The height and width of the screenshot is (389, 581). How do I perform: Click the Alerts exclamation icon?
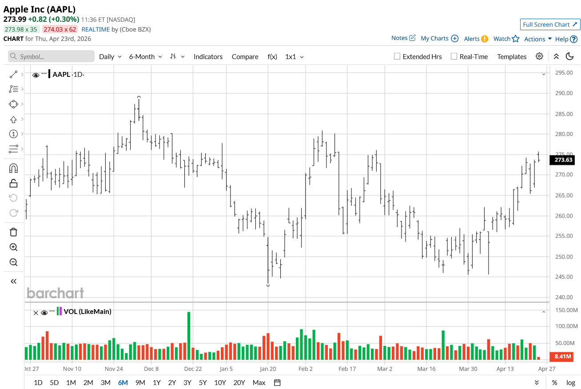[x=485, y=39]
